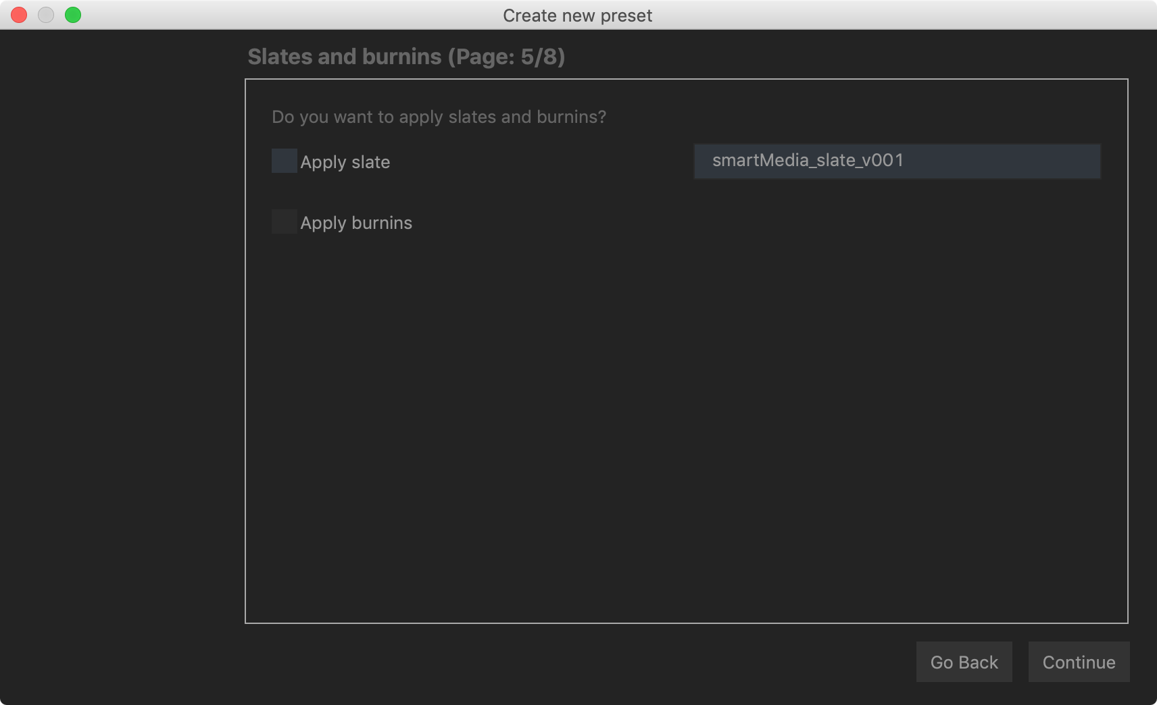1157x705 pixels.
Task: Open the smartMedia_slate_v001 slate selector
Action: pyautogui.click(x=897, y=161)
